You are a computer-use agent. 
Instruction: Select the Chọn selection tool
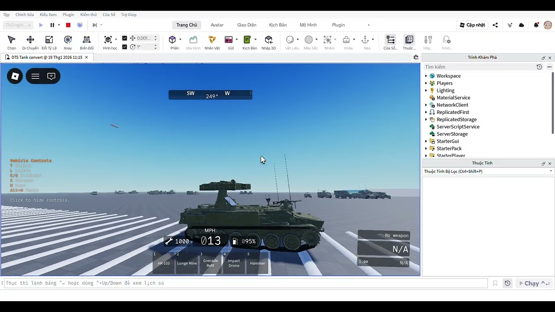coord(12,42)
